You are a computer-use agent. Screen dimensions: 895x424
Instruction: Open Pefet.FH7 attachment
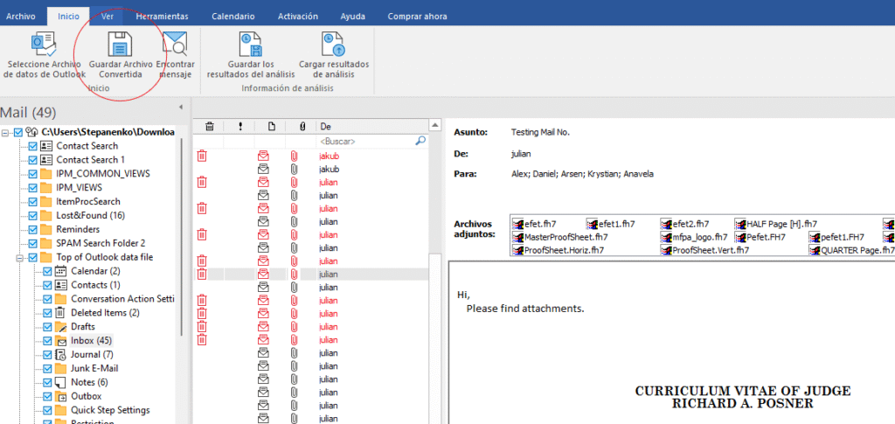tap(760, 237)
